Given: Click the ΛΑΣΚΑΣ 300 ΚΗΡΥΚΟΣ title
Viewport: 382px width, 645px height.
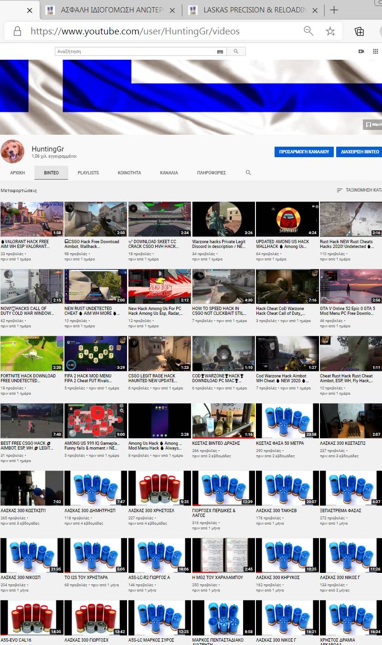Looking at the screenshot, I should tap(278, 578).
